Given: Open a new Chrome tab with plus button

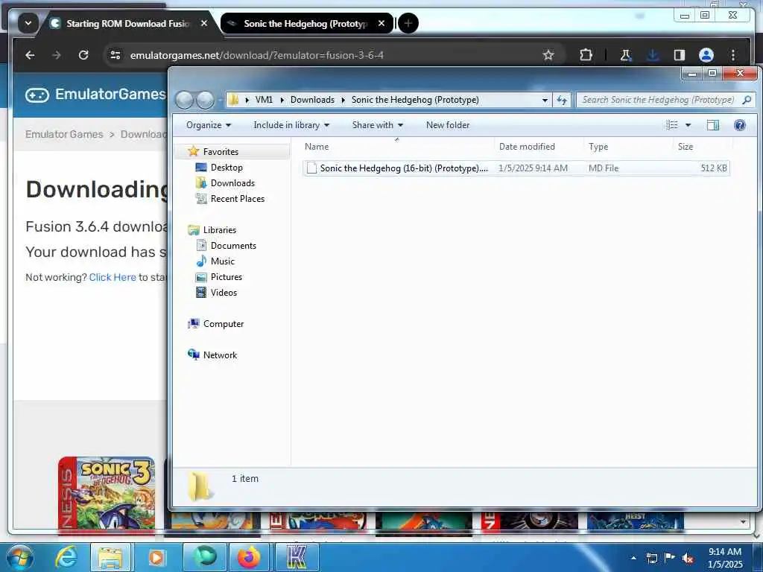Looking at the screenshot, I should coord(408,23).
